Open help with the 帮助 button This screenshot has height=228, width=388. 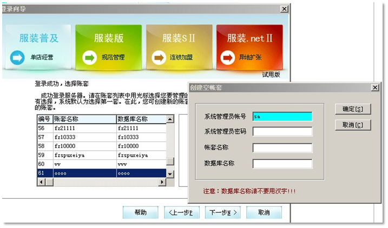[140, 212]
